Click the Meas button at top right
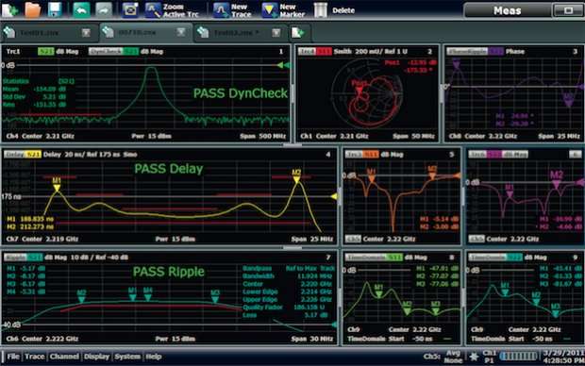The image size is (585, 366). pos(508,10)
